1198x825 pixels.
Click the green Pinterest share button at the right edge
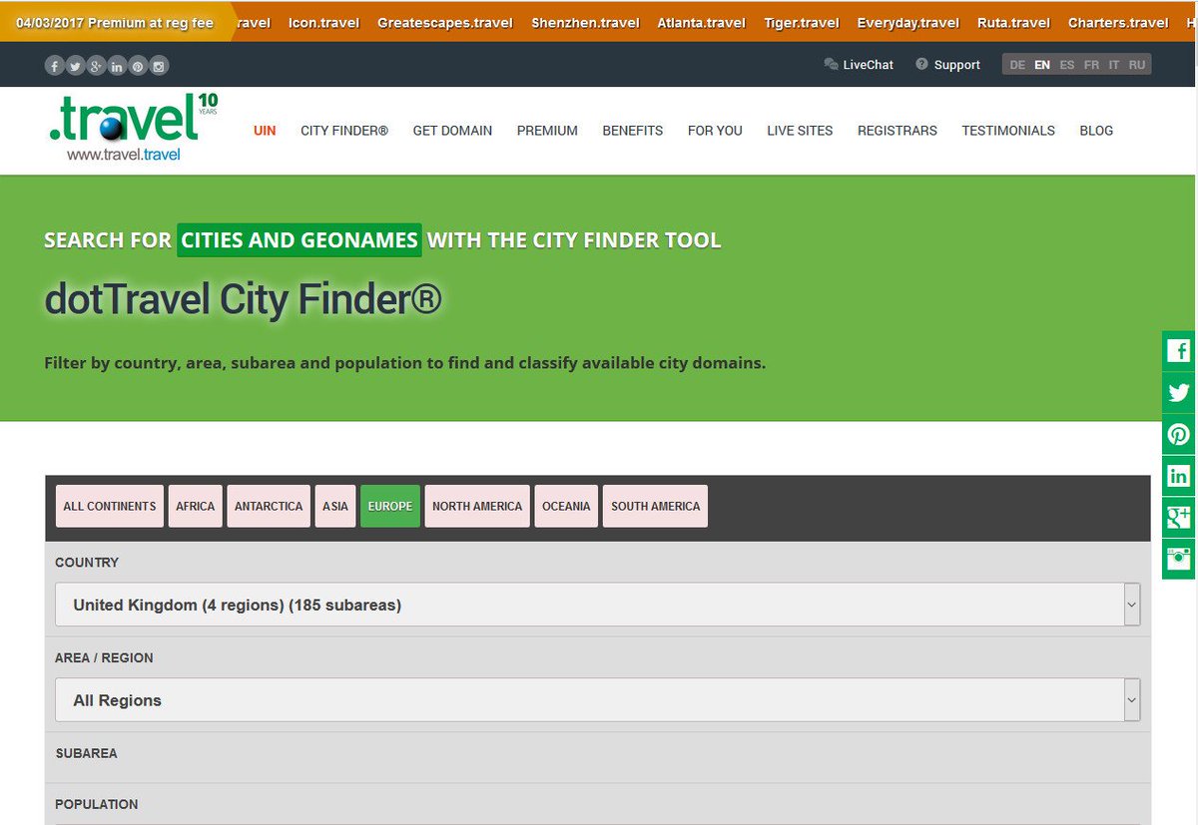coord(1179,435)
